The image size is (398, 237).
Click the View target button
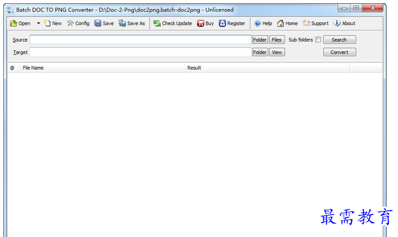277,52
